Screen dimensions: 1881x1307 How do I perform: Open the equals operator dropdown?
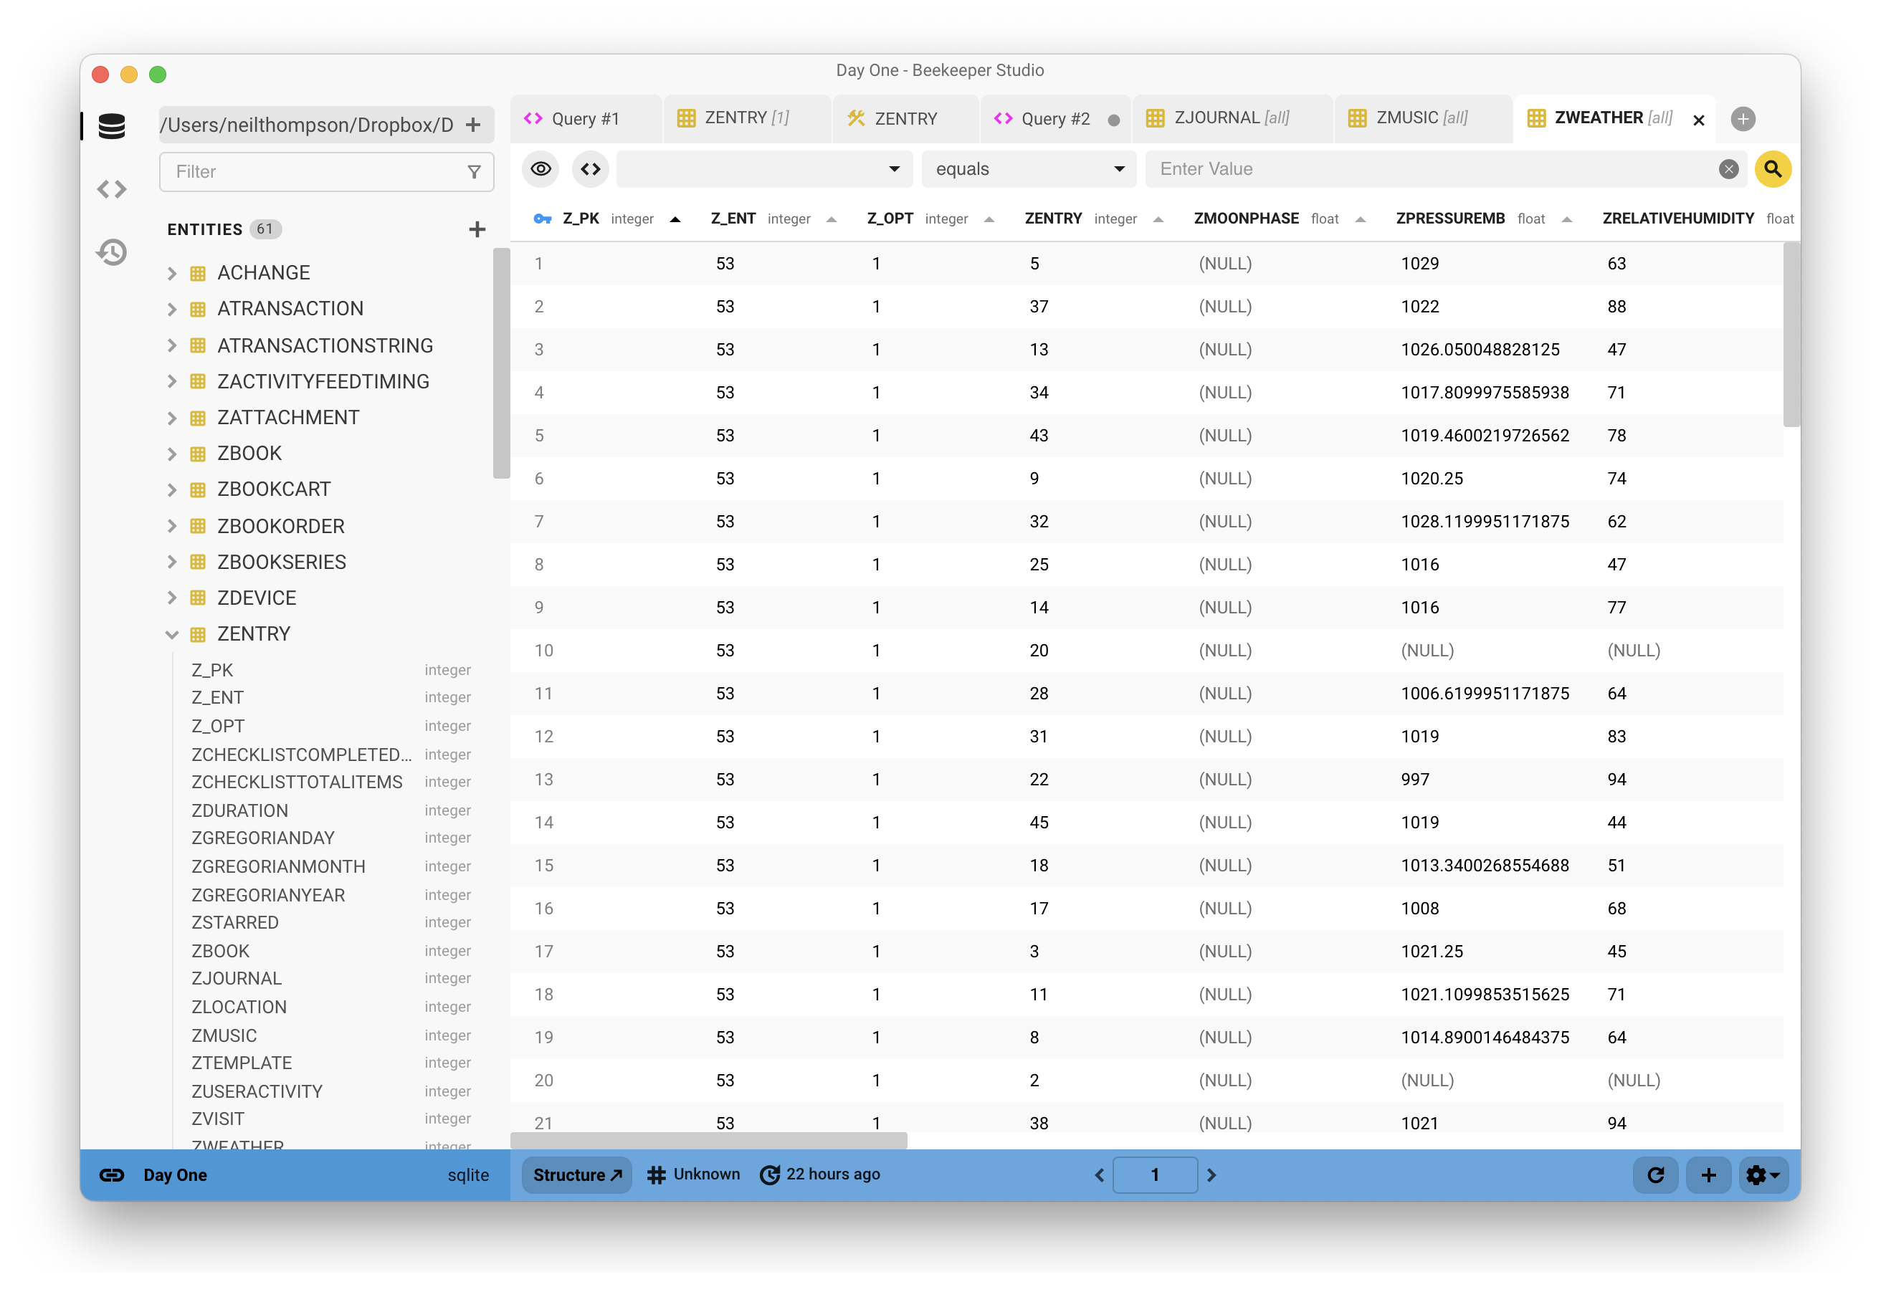pos(1029,168)
